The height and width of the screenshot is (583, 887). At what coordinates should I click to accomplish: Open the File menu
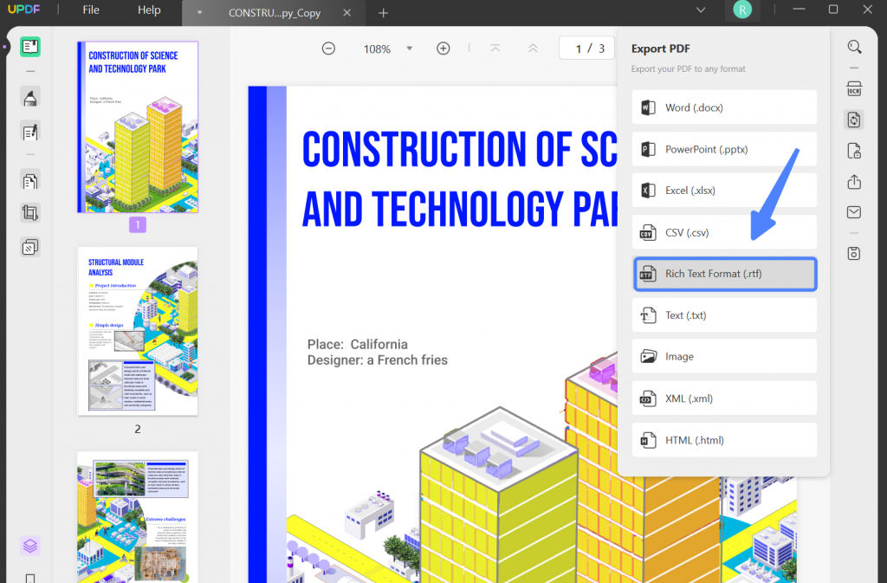coord(90,10)
